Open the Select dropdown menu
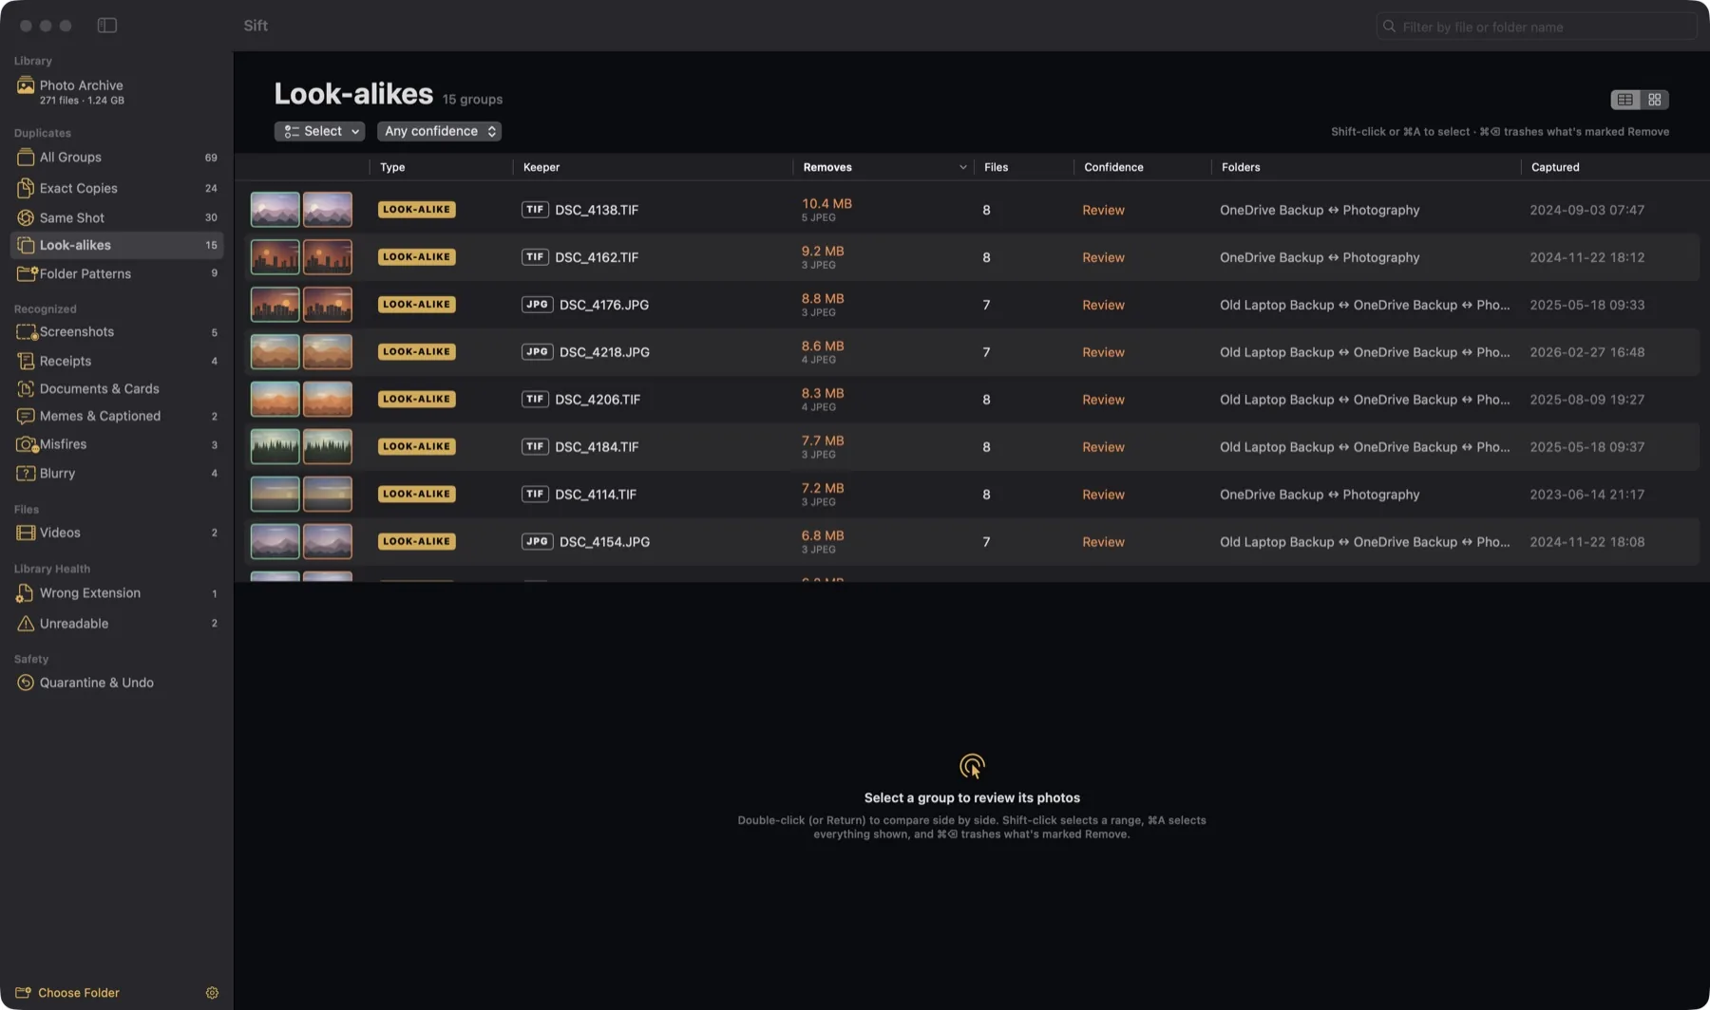 [x=319, y=131]
